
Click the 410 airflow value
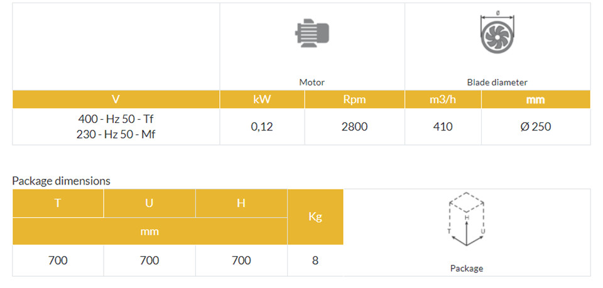click(x=443, y=127)
